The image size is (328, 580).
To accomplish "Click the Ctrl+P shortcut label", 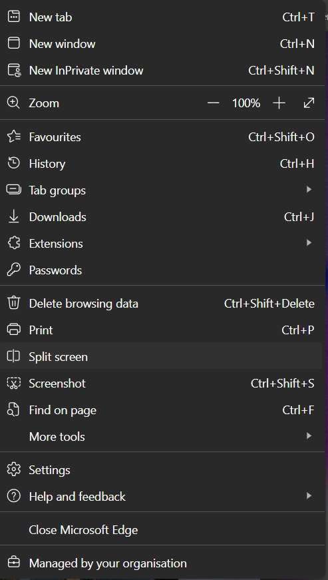I will [x=298, y=330].
